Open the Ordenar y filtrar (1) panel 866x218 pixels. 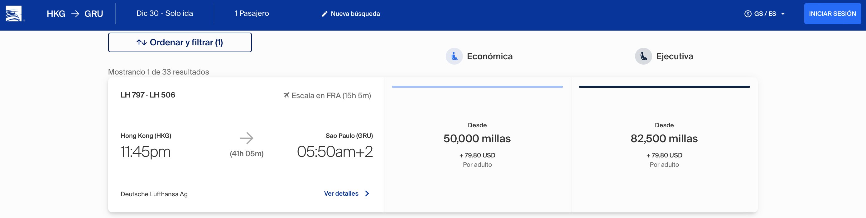click(180, 42)
